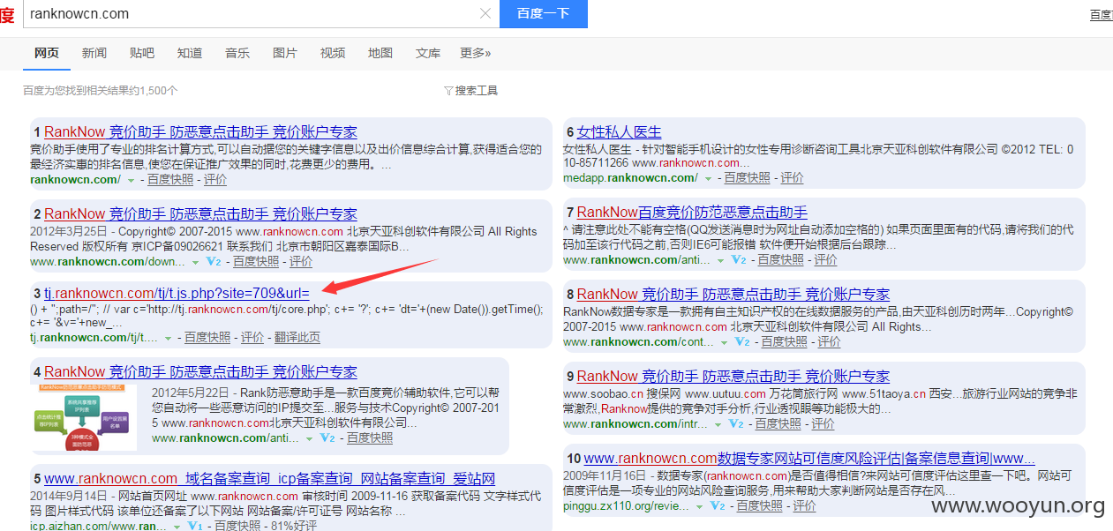Click 评价 link in result 9
This screenshot has height=531, width=1113.
click(823, 423)
